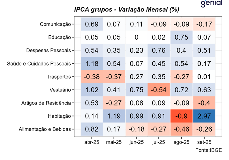Click the 0.75 Educação cell for ago-25
The height and width of the screenshot is (160, 229).
click(182, 37)
